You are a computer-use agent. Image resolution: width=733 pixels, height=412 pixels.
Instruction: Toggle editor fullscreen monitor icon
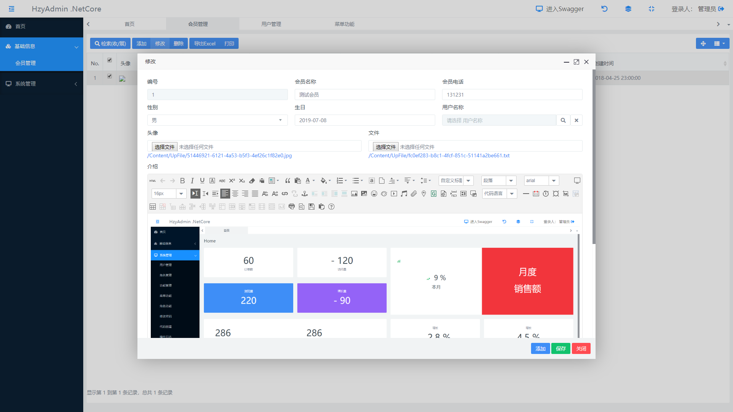coord(577,181)
